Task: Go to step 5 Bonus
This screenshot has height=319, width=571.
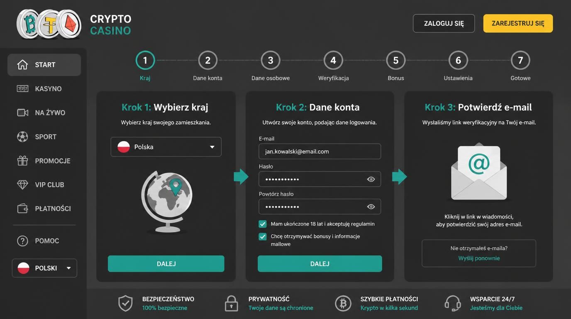Action: (396, 60)
